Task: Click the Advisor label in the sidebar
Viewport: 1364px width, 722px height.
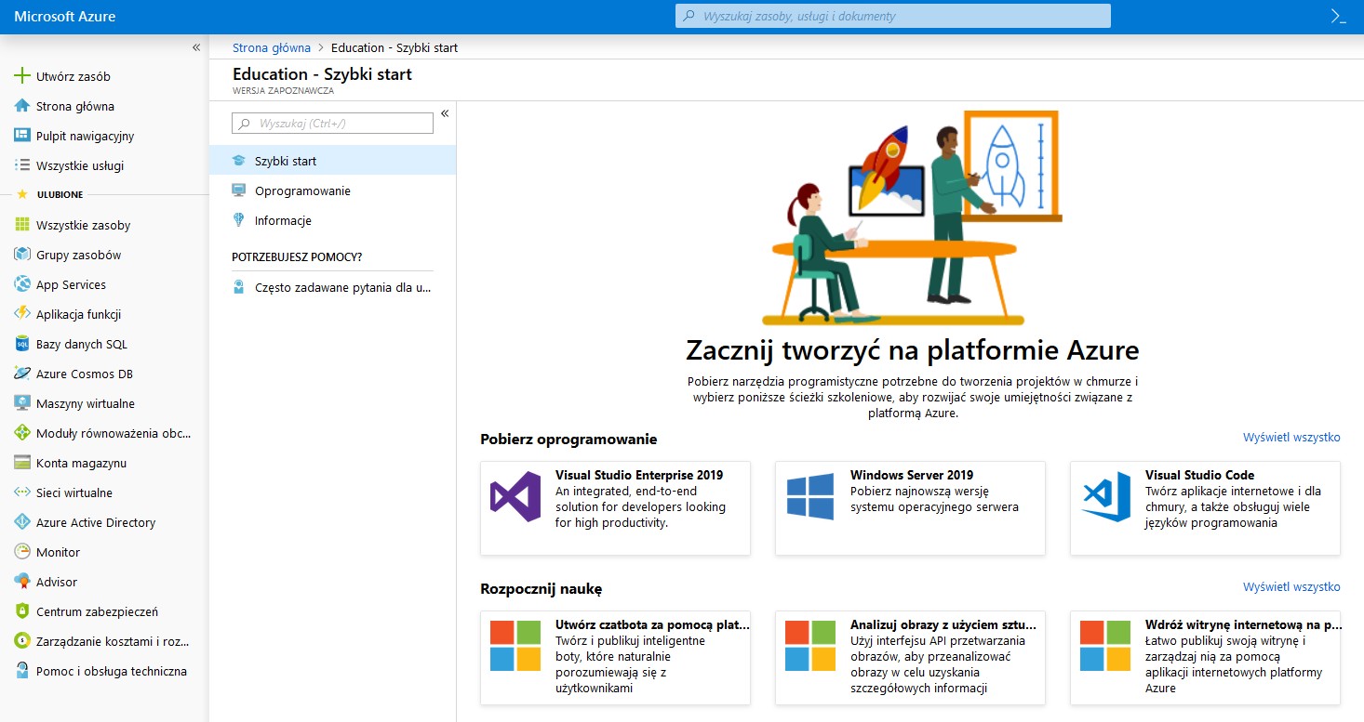Action: [x=57, y=582]
